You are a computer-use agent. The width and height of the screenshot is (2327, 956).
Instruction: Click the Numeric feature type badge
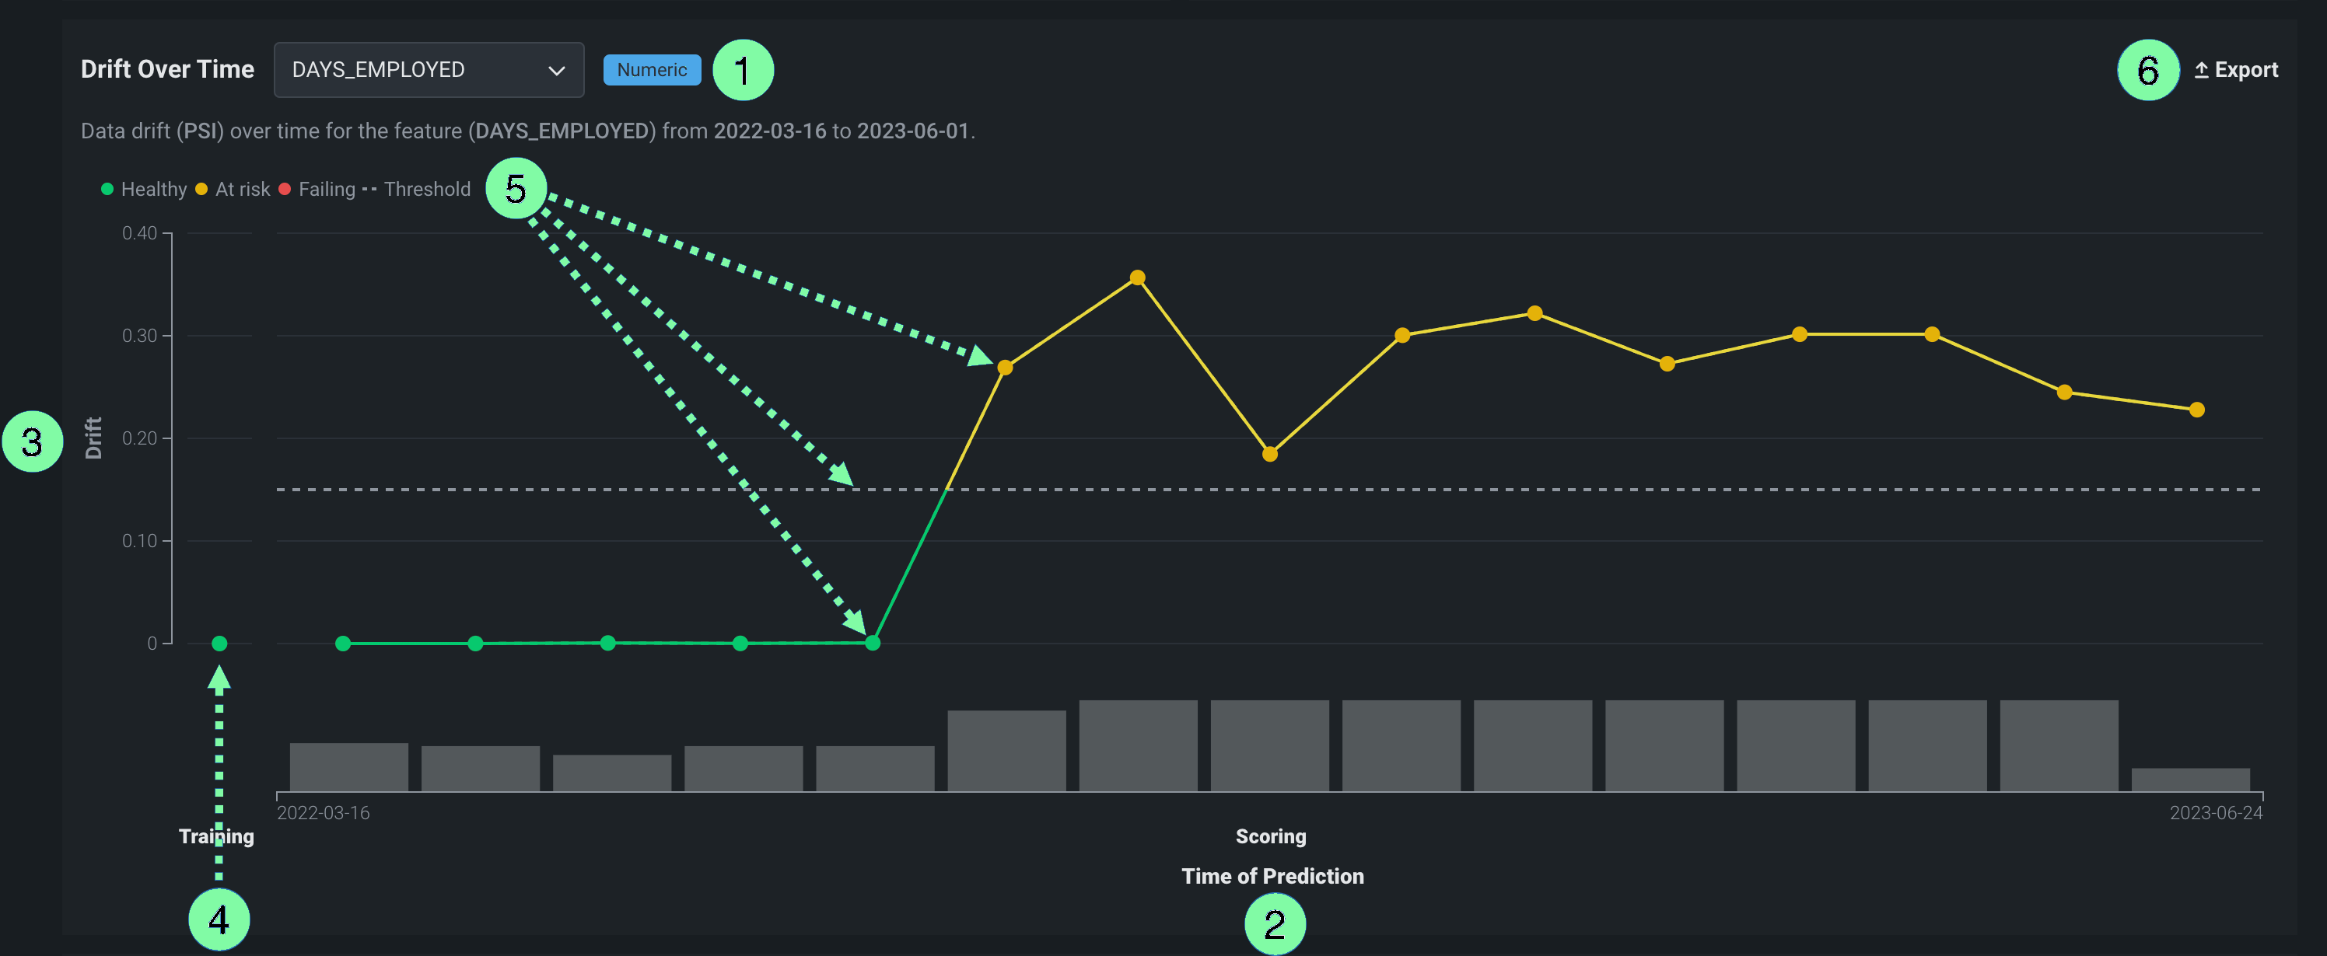(651, 69)
